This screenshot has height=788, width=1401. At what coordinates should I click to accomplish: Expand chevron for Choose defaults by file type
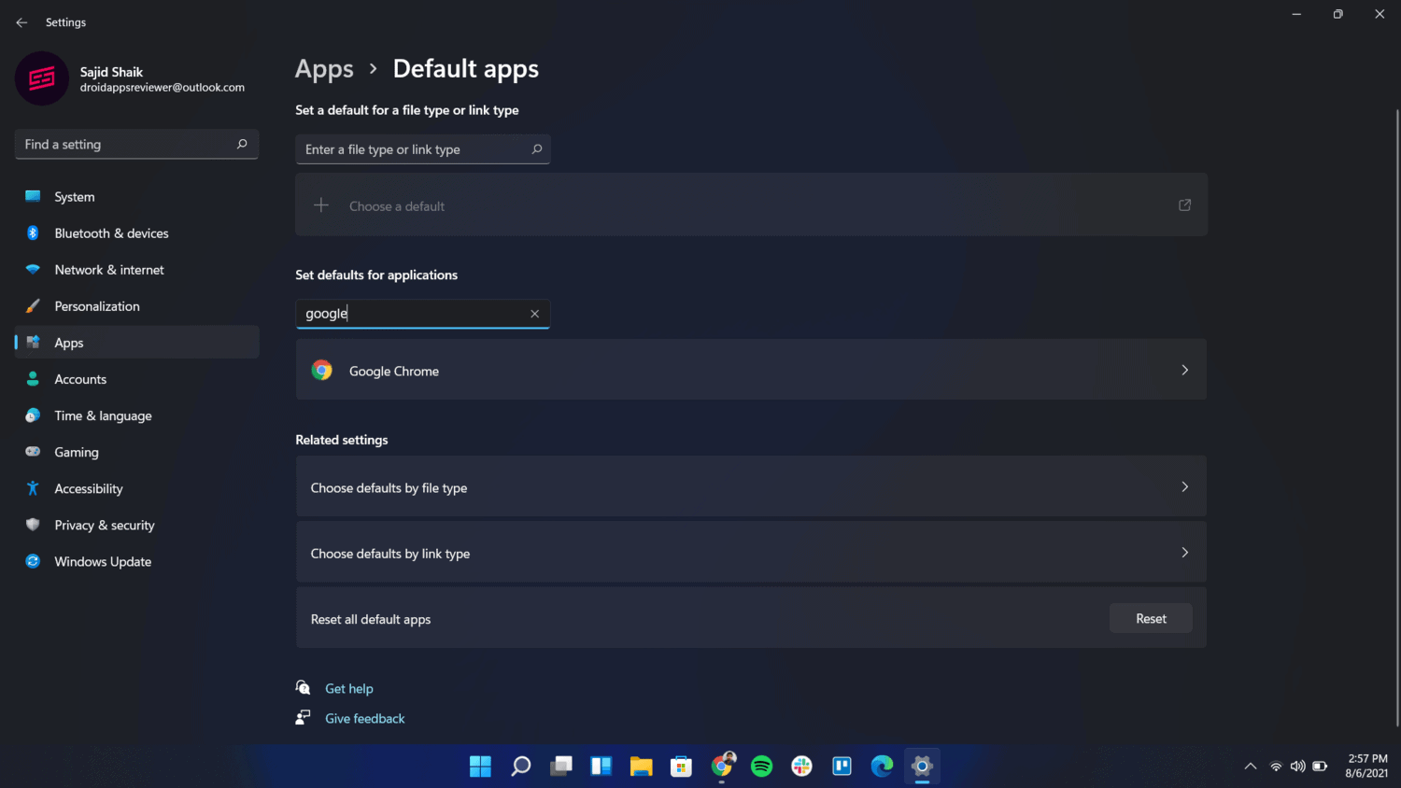point(1184,486)
